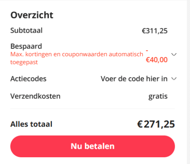Screen dimensions: 190x164
Task: Click the red -€40,00 discount amount
Action: (157, 56)
